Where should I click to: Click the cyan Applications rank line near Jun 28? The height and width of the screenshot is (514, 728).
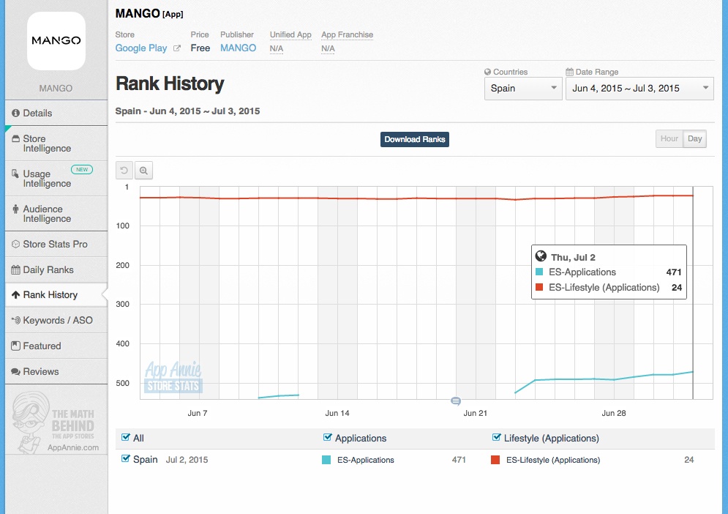pos(614,380)
